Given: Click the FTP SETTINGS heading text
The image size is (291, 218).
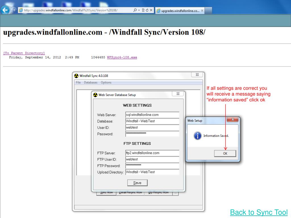Looking at the screenshot, I should [x=137, y=143].
